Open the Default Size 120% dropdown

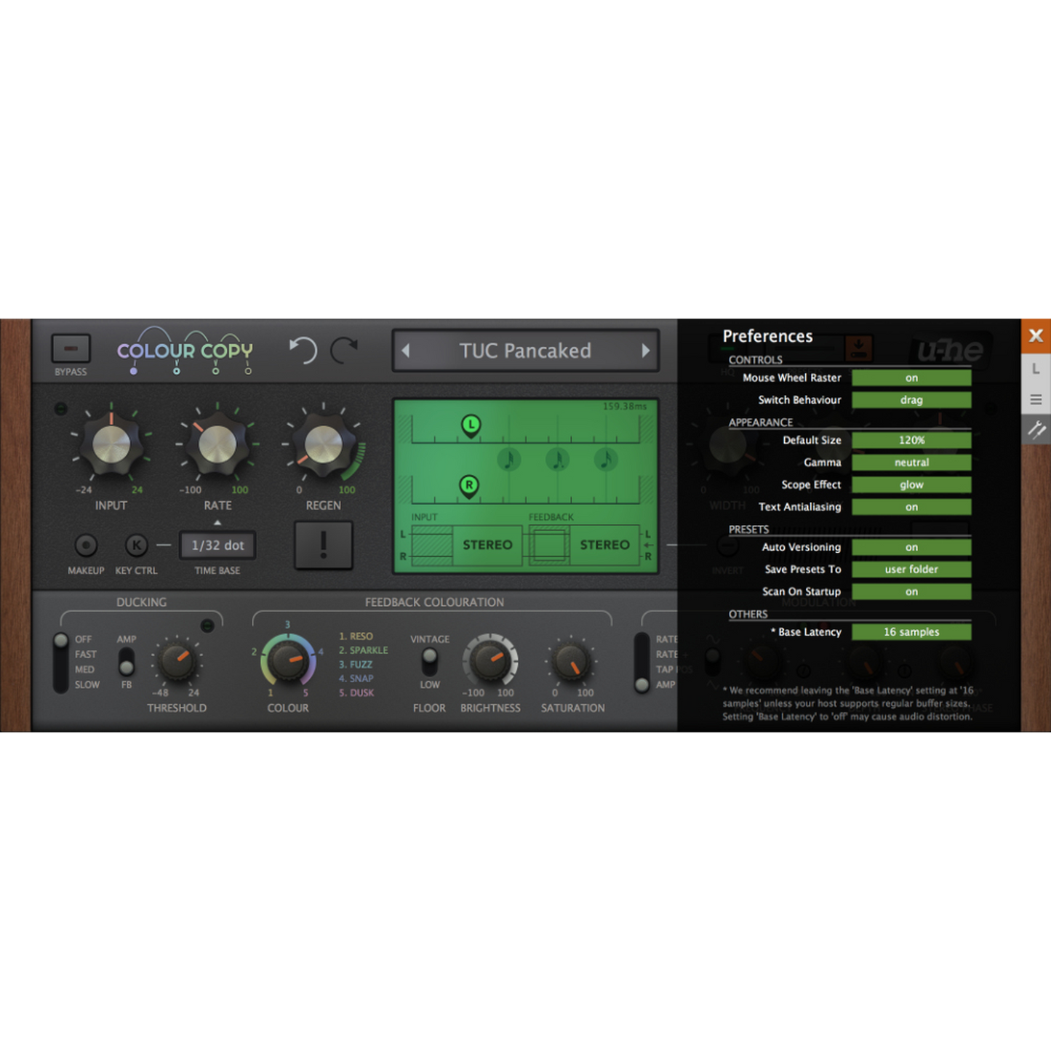pyautogui.click(x=911, y=440)
